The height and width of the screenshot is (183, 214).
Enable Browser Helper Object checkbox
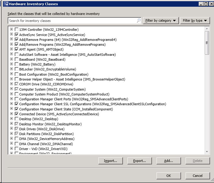tap(17, 79)
